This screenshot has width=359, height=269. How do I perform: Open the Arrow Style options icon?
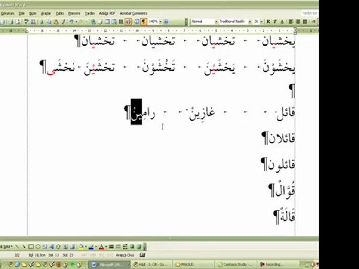(125, 247)
